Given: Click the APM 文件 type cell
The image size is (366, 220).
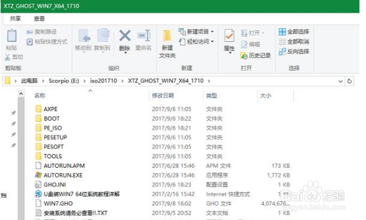Looking at the screenshot, I should point(219,166).
